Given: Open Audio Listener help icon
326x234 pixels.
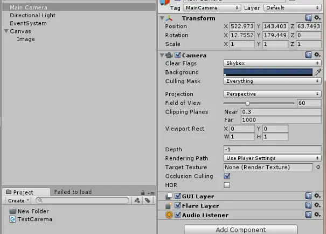Looking at the screenshot, I should tap(308, 215).
